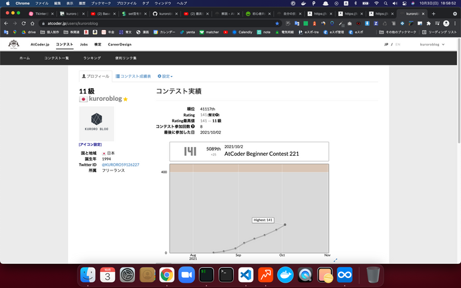Click the yellow star beside kuroroblog username

pyautogui.click(x=126, y=99)
